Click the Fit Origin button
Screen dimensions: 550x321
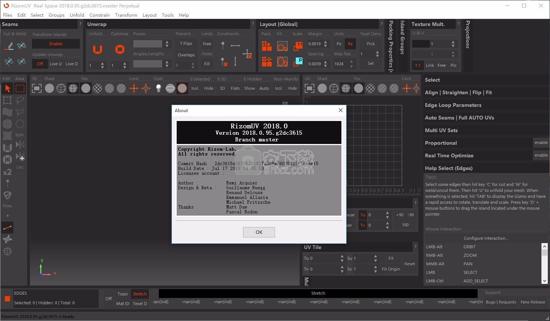coord(391,269)
